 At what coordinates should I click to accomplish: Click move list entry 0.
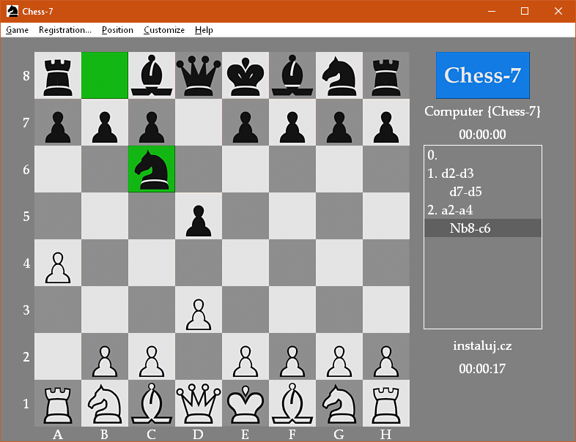point(432,156)
